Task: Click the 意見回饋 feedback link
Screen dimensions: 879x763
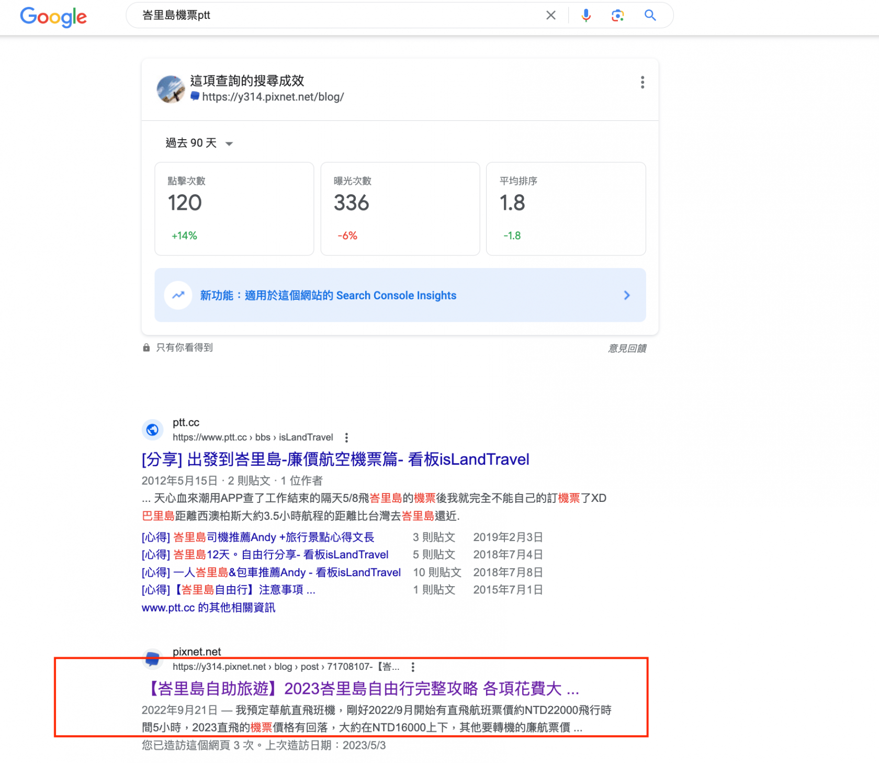Action: pos(627,349)
